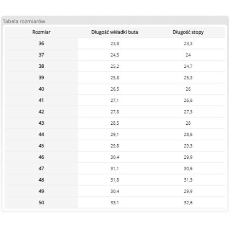Click insole length value 28,5

pyautogui.click(x=114, y=123)
